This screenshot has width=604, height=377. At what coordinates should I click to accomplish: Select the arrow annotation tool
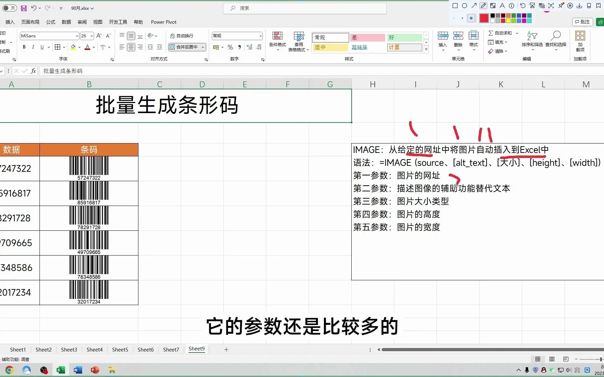[474, 6]
